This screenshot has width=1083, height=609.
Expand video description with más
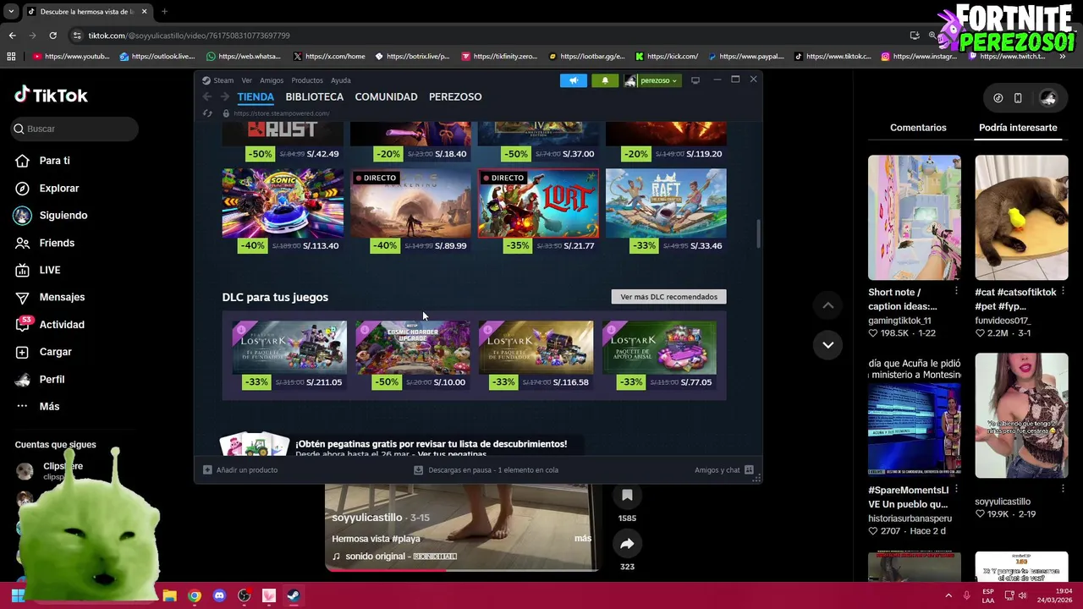click(583, 538)
